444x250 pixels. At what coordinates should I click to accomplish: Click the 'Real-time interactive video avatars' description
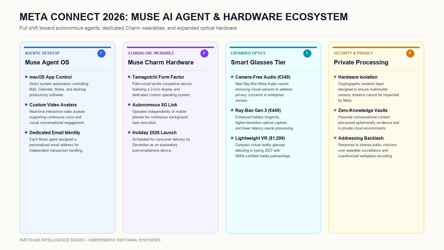click(57, 117)
